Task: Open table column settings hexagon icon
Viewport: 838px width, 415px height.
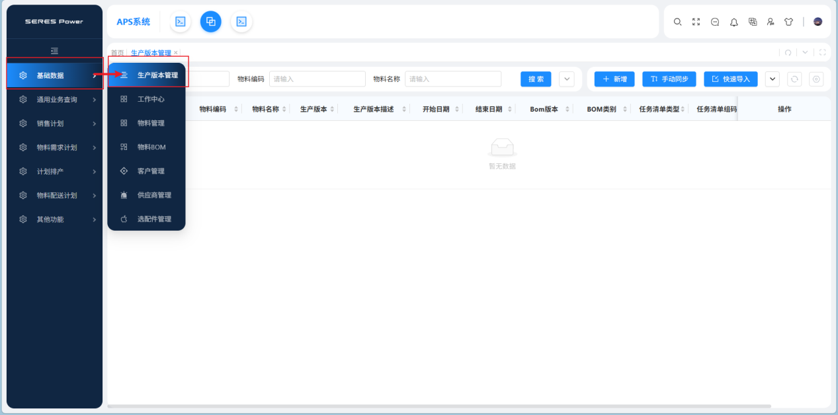Action: [x=816, y=79]
